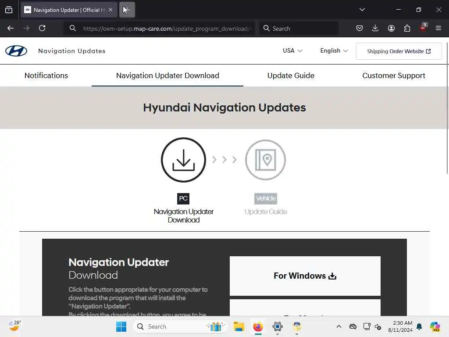Open the extensions puzzle icon
449x337 pixels.
coord(407,28)
